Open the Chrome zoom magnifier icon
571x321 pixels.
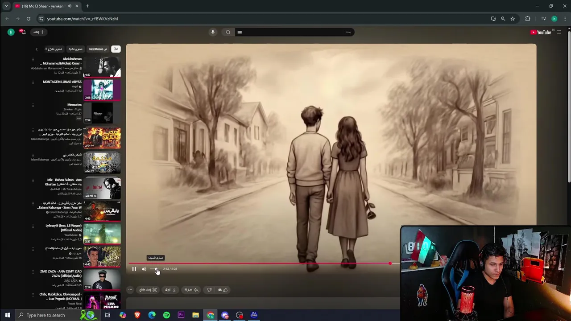click(503, 19)
